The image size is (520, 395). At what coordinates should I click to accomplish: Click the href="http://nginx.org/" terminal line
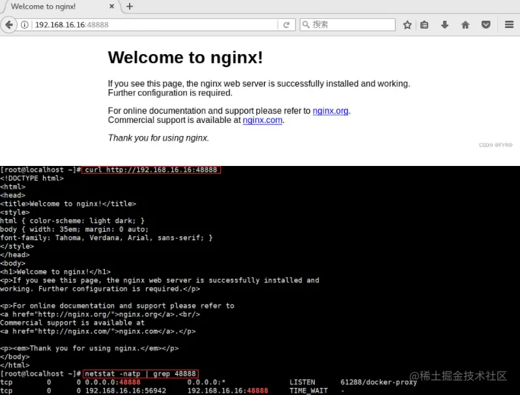[100, 314]
